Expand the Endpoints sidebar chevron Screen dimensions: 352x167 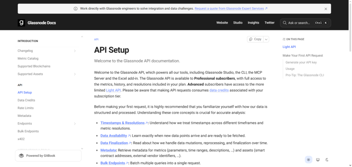(75, 123)
